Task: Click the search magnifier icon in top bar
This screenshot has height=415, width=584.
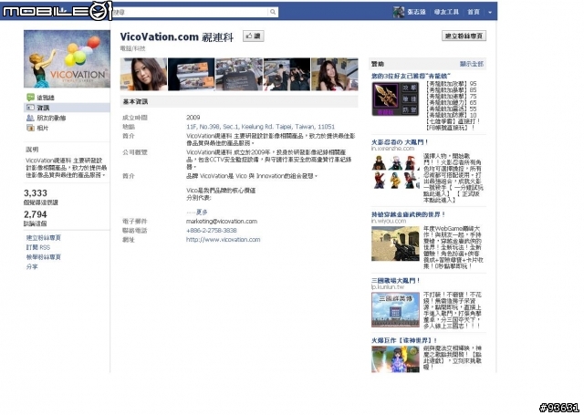Action: pos(273,12)
